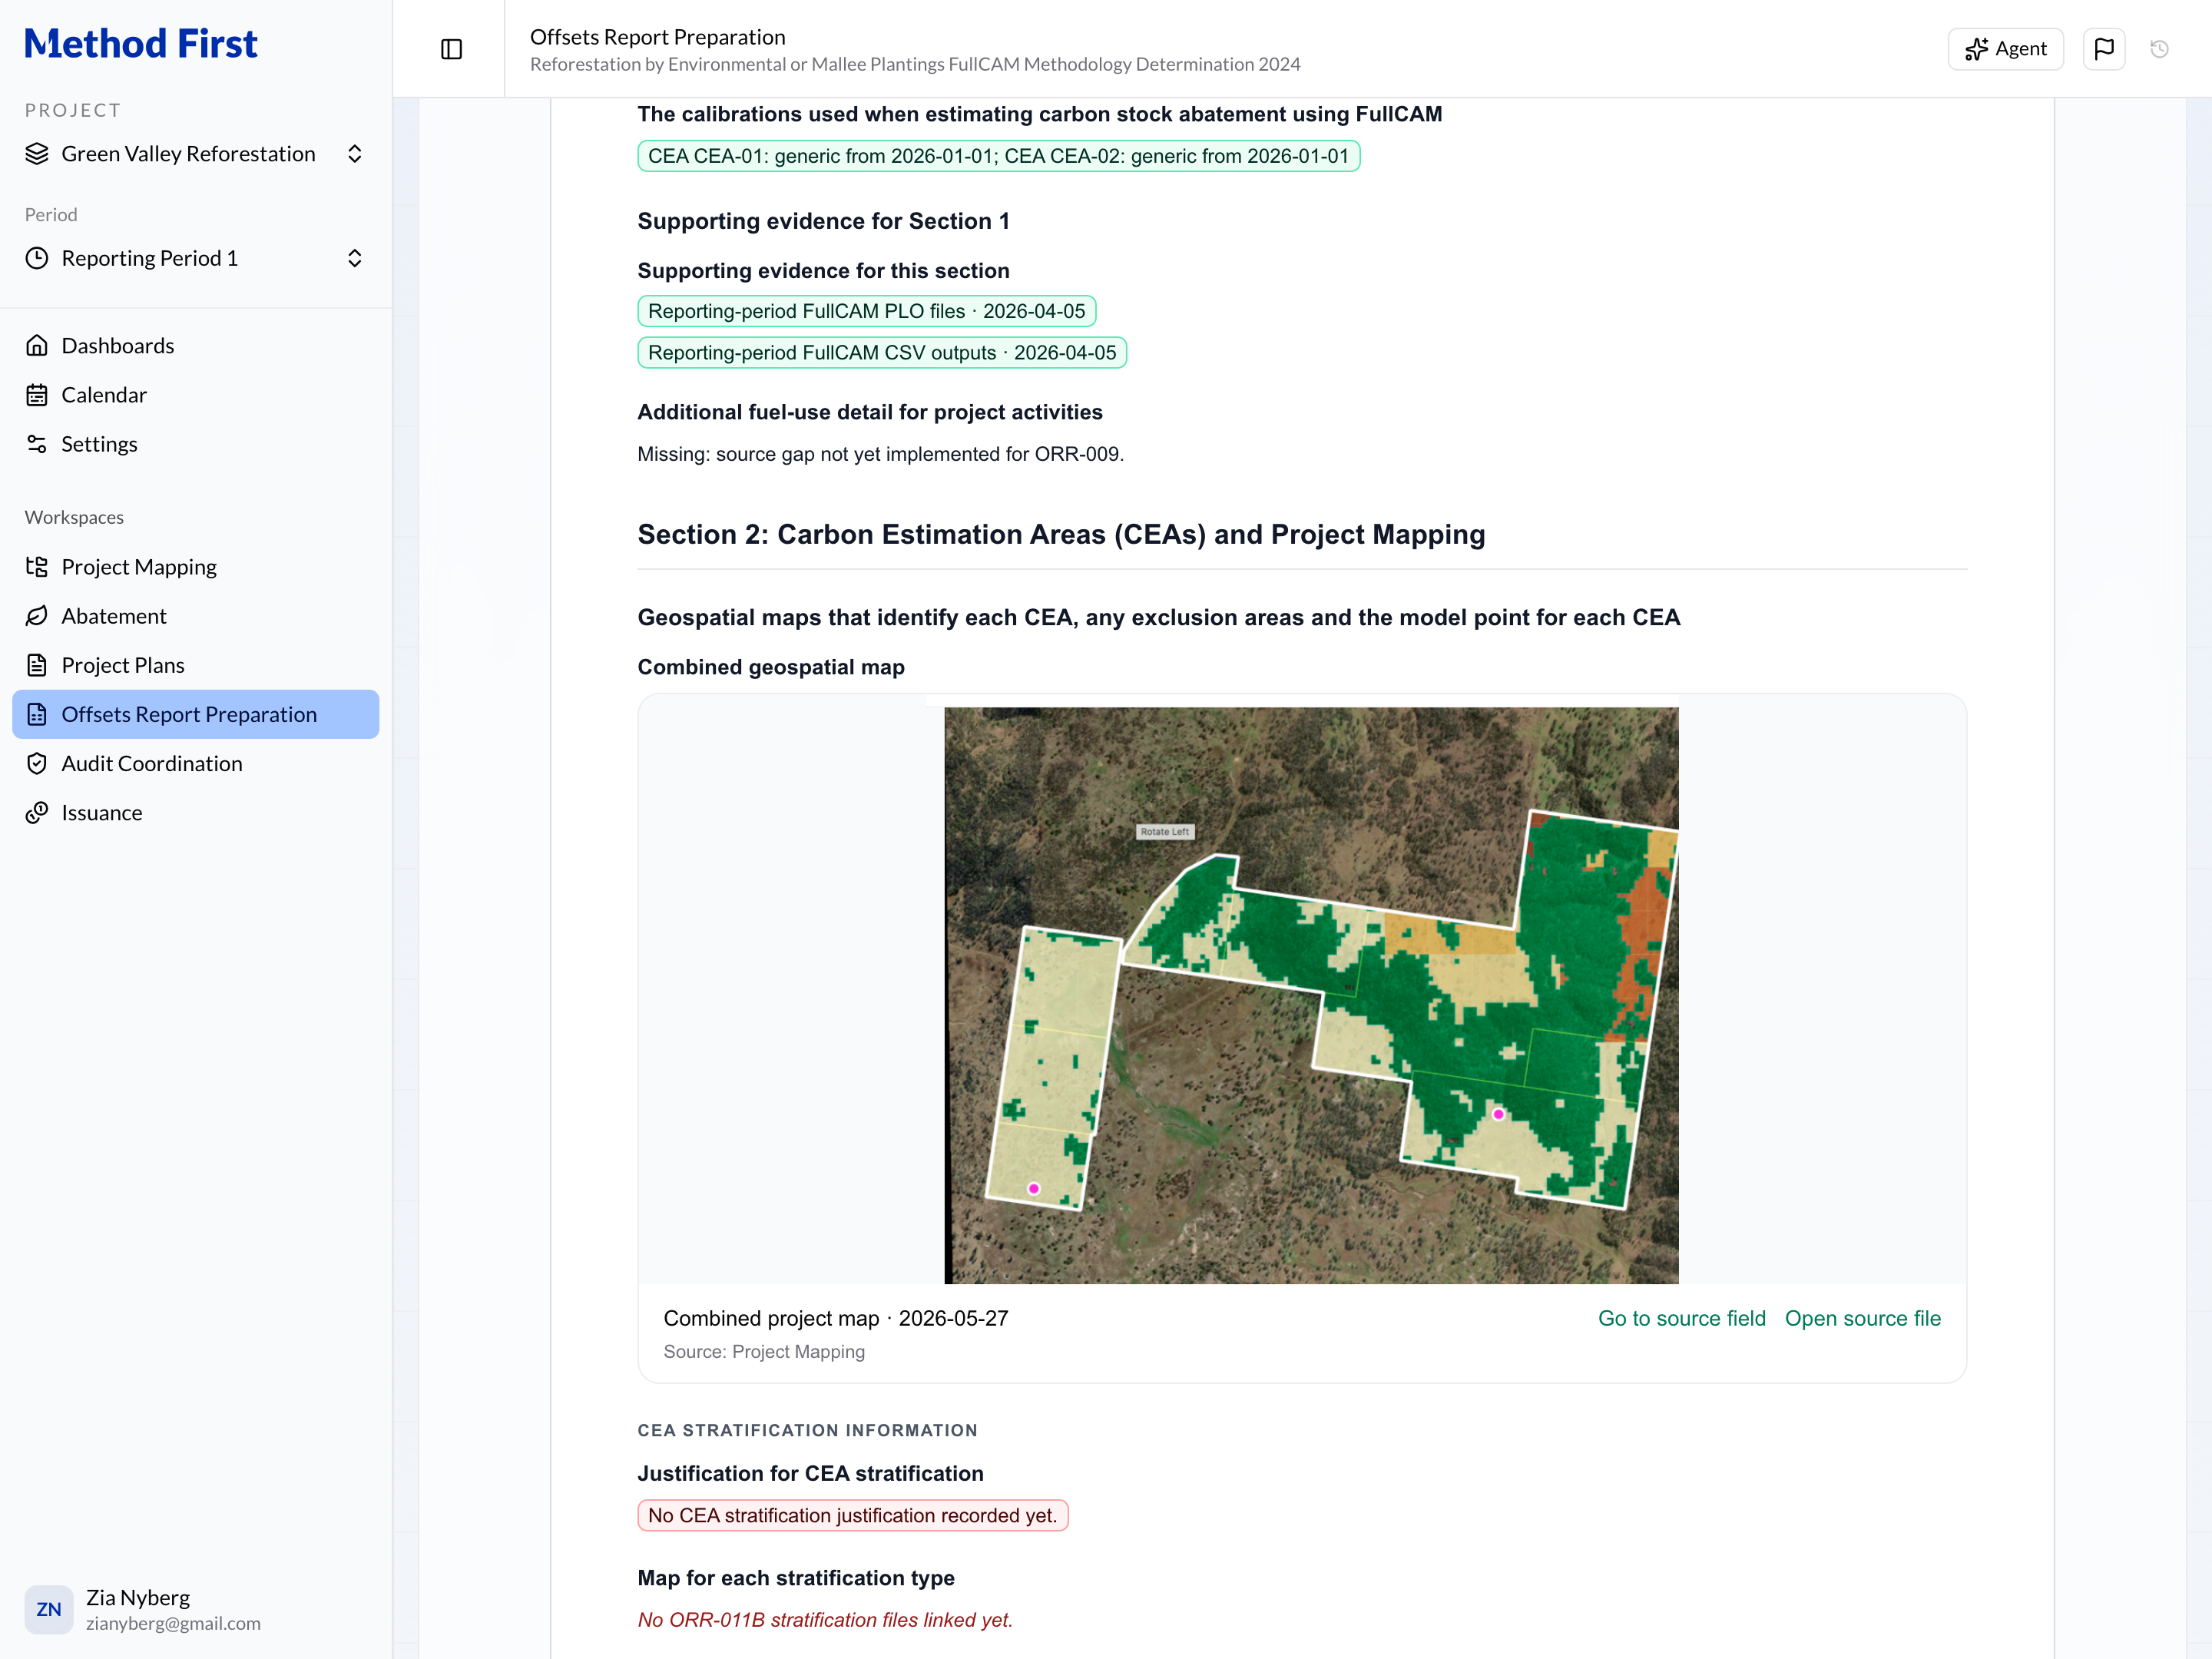The height and width of the screenshot is (1659, 2212).
Task: Open Project Plans workspace
Action: tap(195, 665)
